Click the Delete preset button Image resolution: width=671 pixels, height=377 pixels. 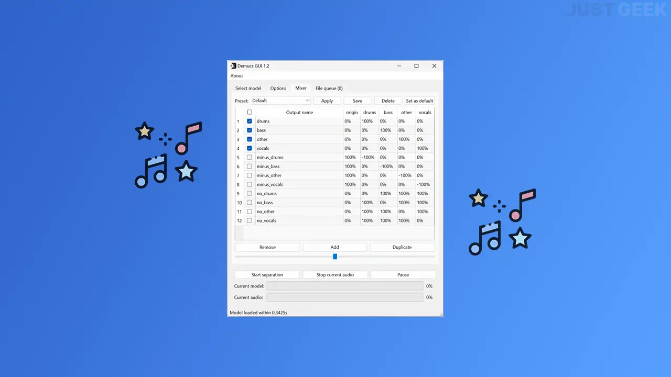(388, 101)
